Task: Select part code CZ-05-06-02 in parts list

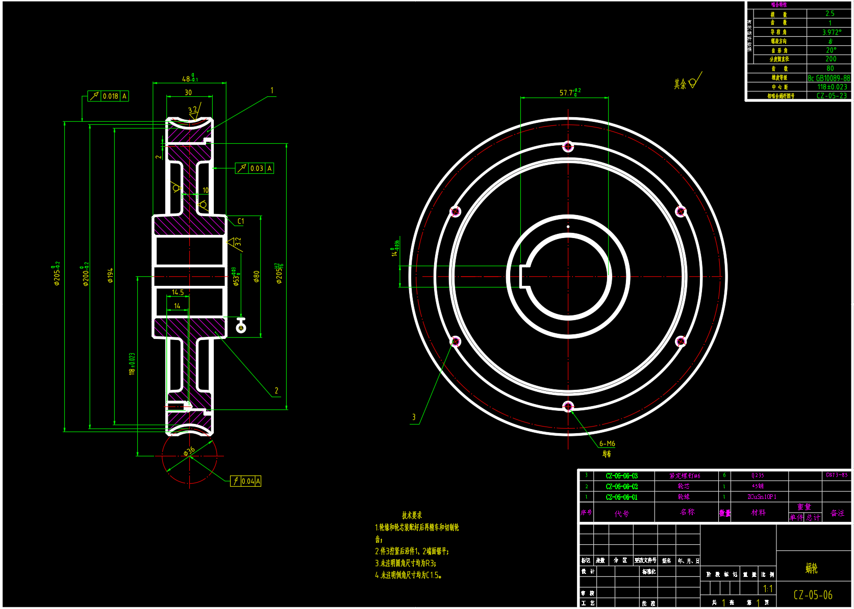Action: pyautogui.click(x=621, y=487)
